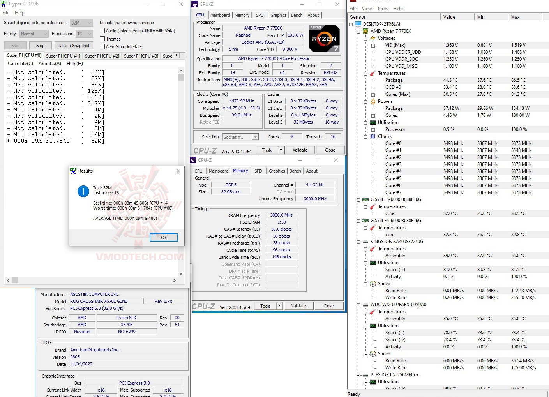Click the DRAM Frequency value 3000.0 MHz

[x=281, y=215]
